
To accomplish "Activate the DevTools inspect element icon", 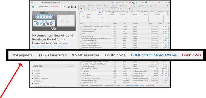I will [x=81, y=6].
